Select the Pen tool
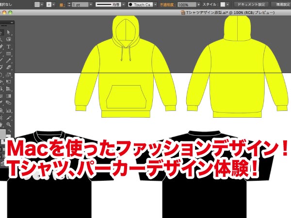Viewport: 291px width, 218px height. coord(1,47)
